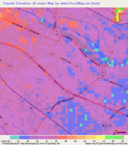Click the yellow 44–47 meter legend swatch
This screenshot has width=128, height=145.
[x=100, y=137]
